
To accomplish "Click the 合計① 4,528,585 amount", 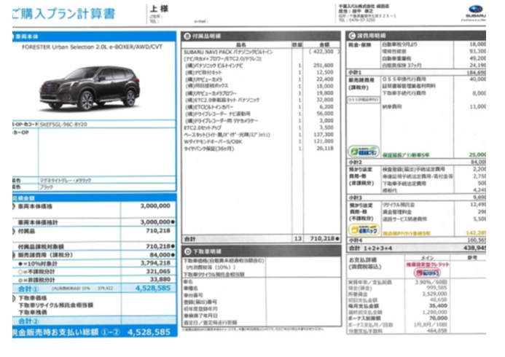I will pyautogui.click(x=153, y=288).
